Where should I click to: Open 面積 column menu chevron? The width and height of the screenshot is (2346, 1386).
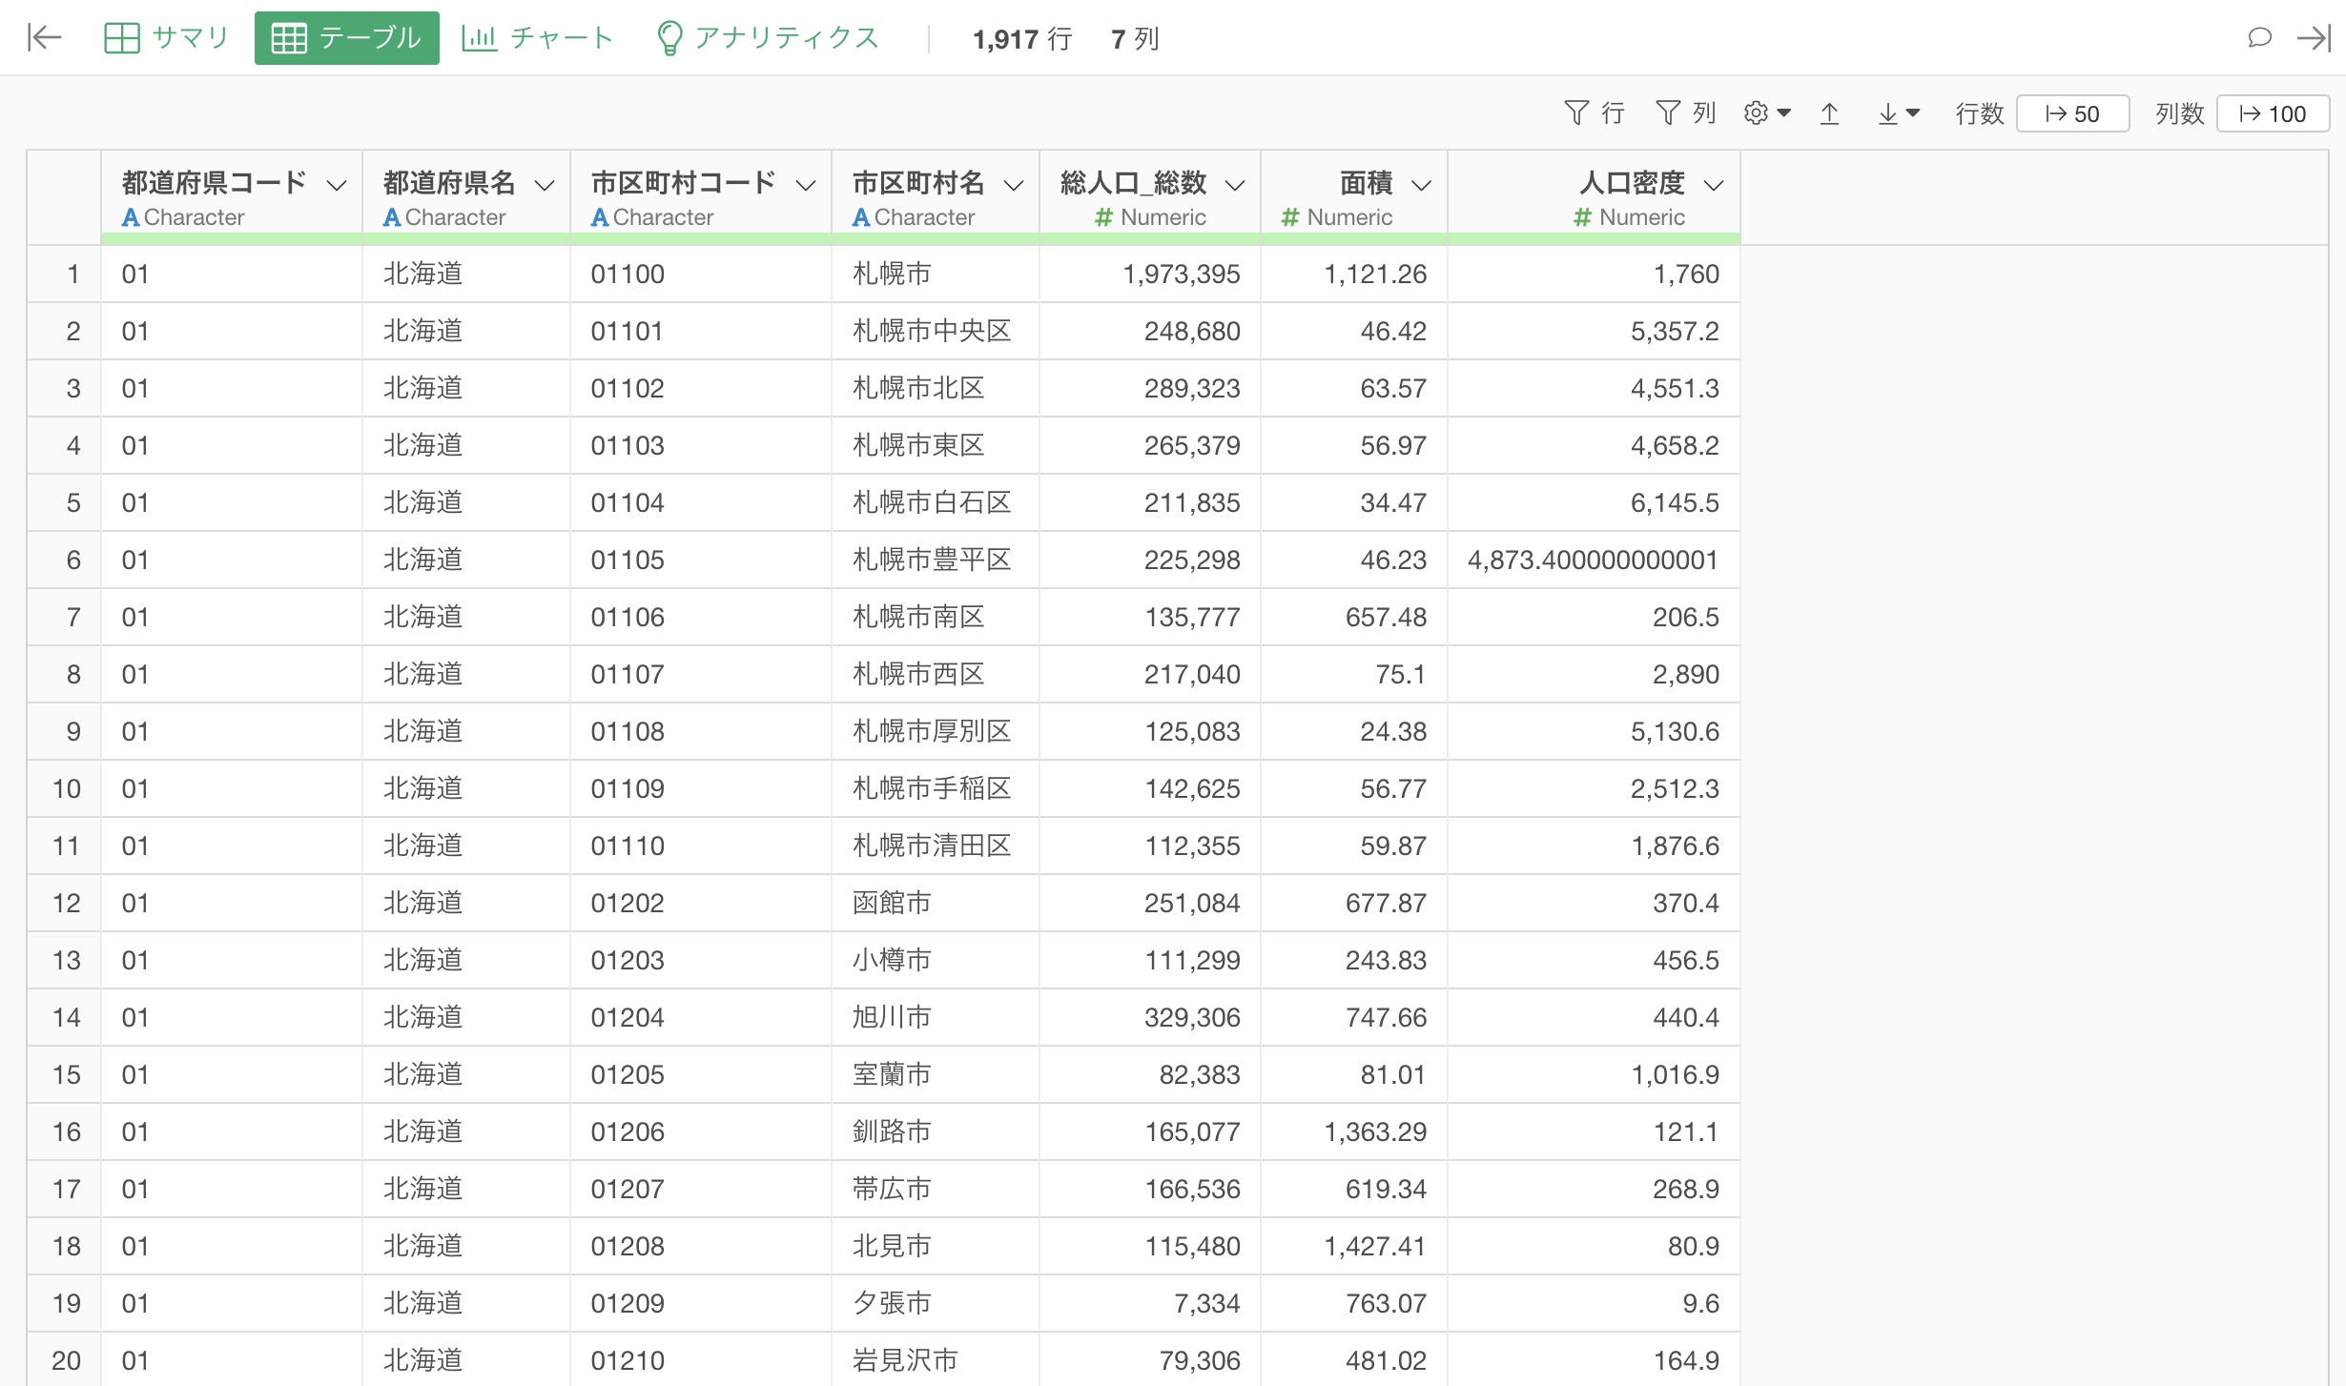[1422, 185]
